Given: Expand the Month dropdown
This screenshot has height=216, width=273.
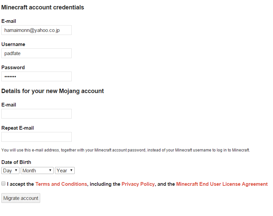Looking at the screenshot, I should [37, 171].
